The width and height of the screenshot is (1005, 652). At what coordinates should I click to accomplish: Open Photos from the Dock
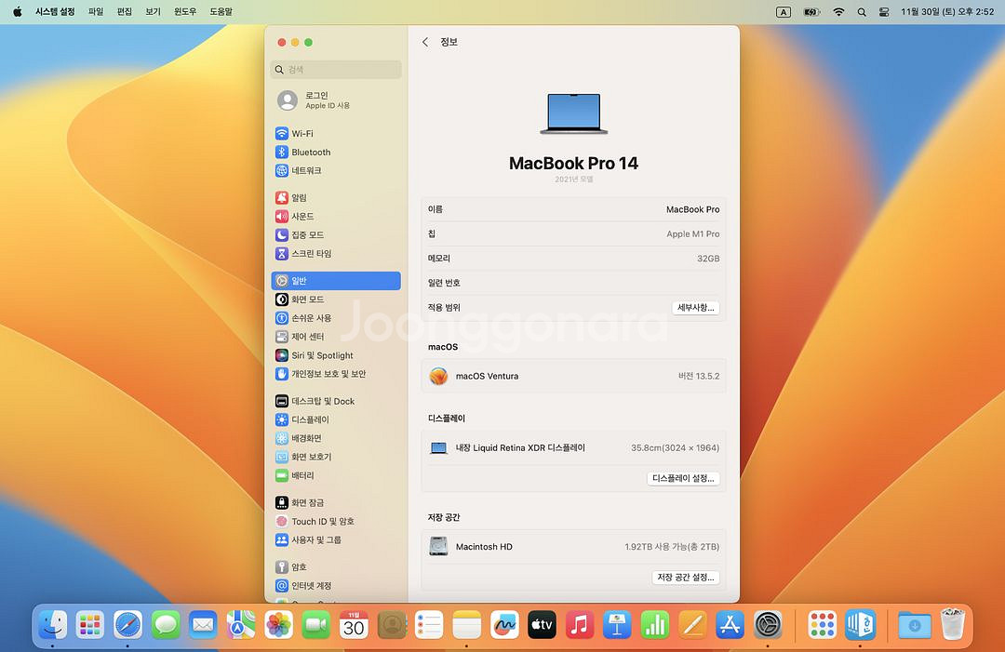pyautogui.click(x=279, y=624)
